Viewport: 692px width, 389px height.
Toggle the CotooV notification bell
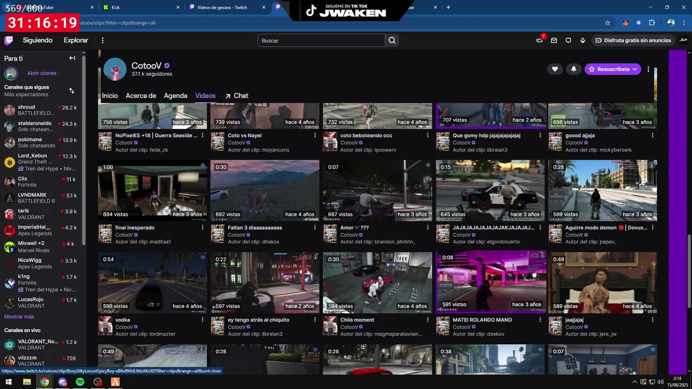574,69
